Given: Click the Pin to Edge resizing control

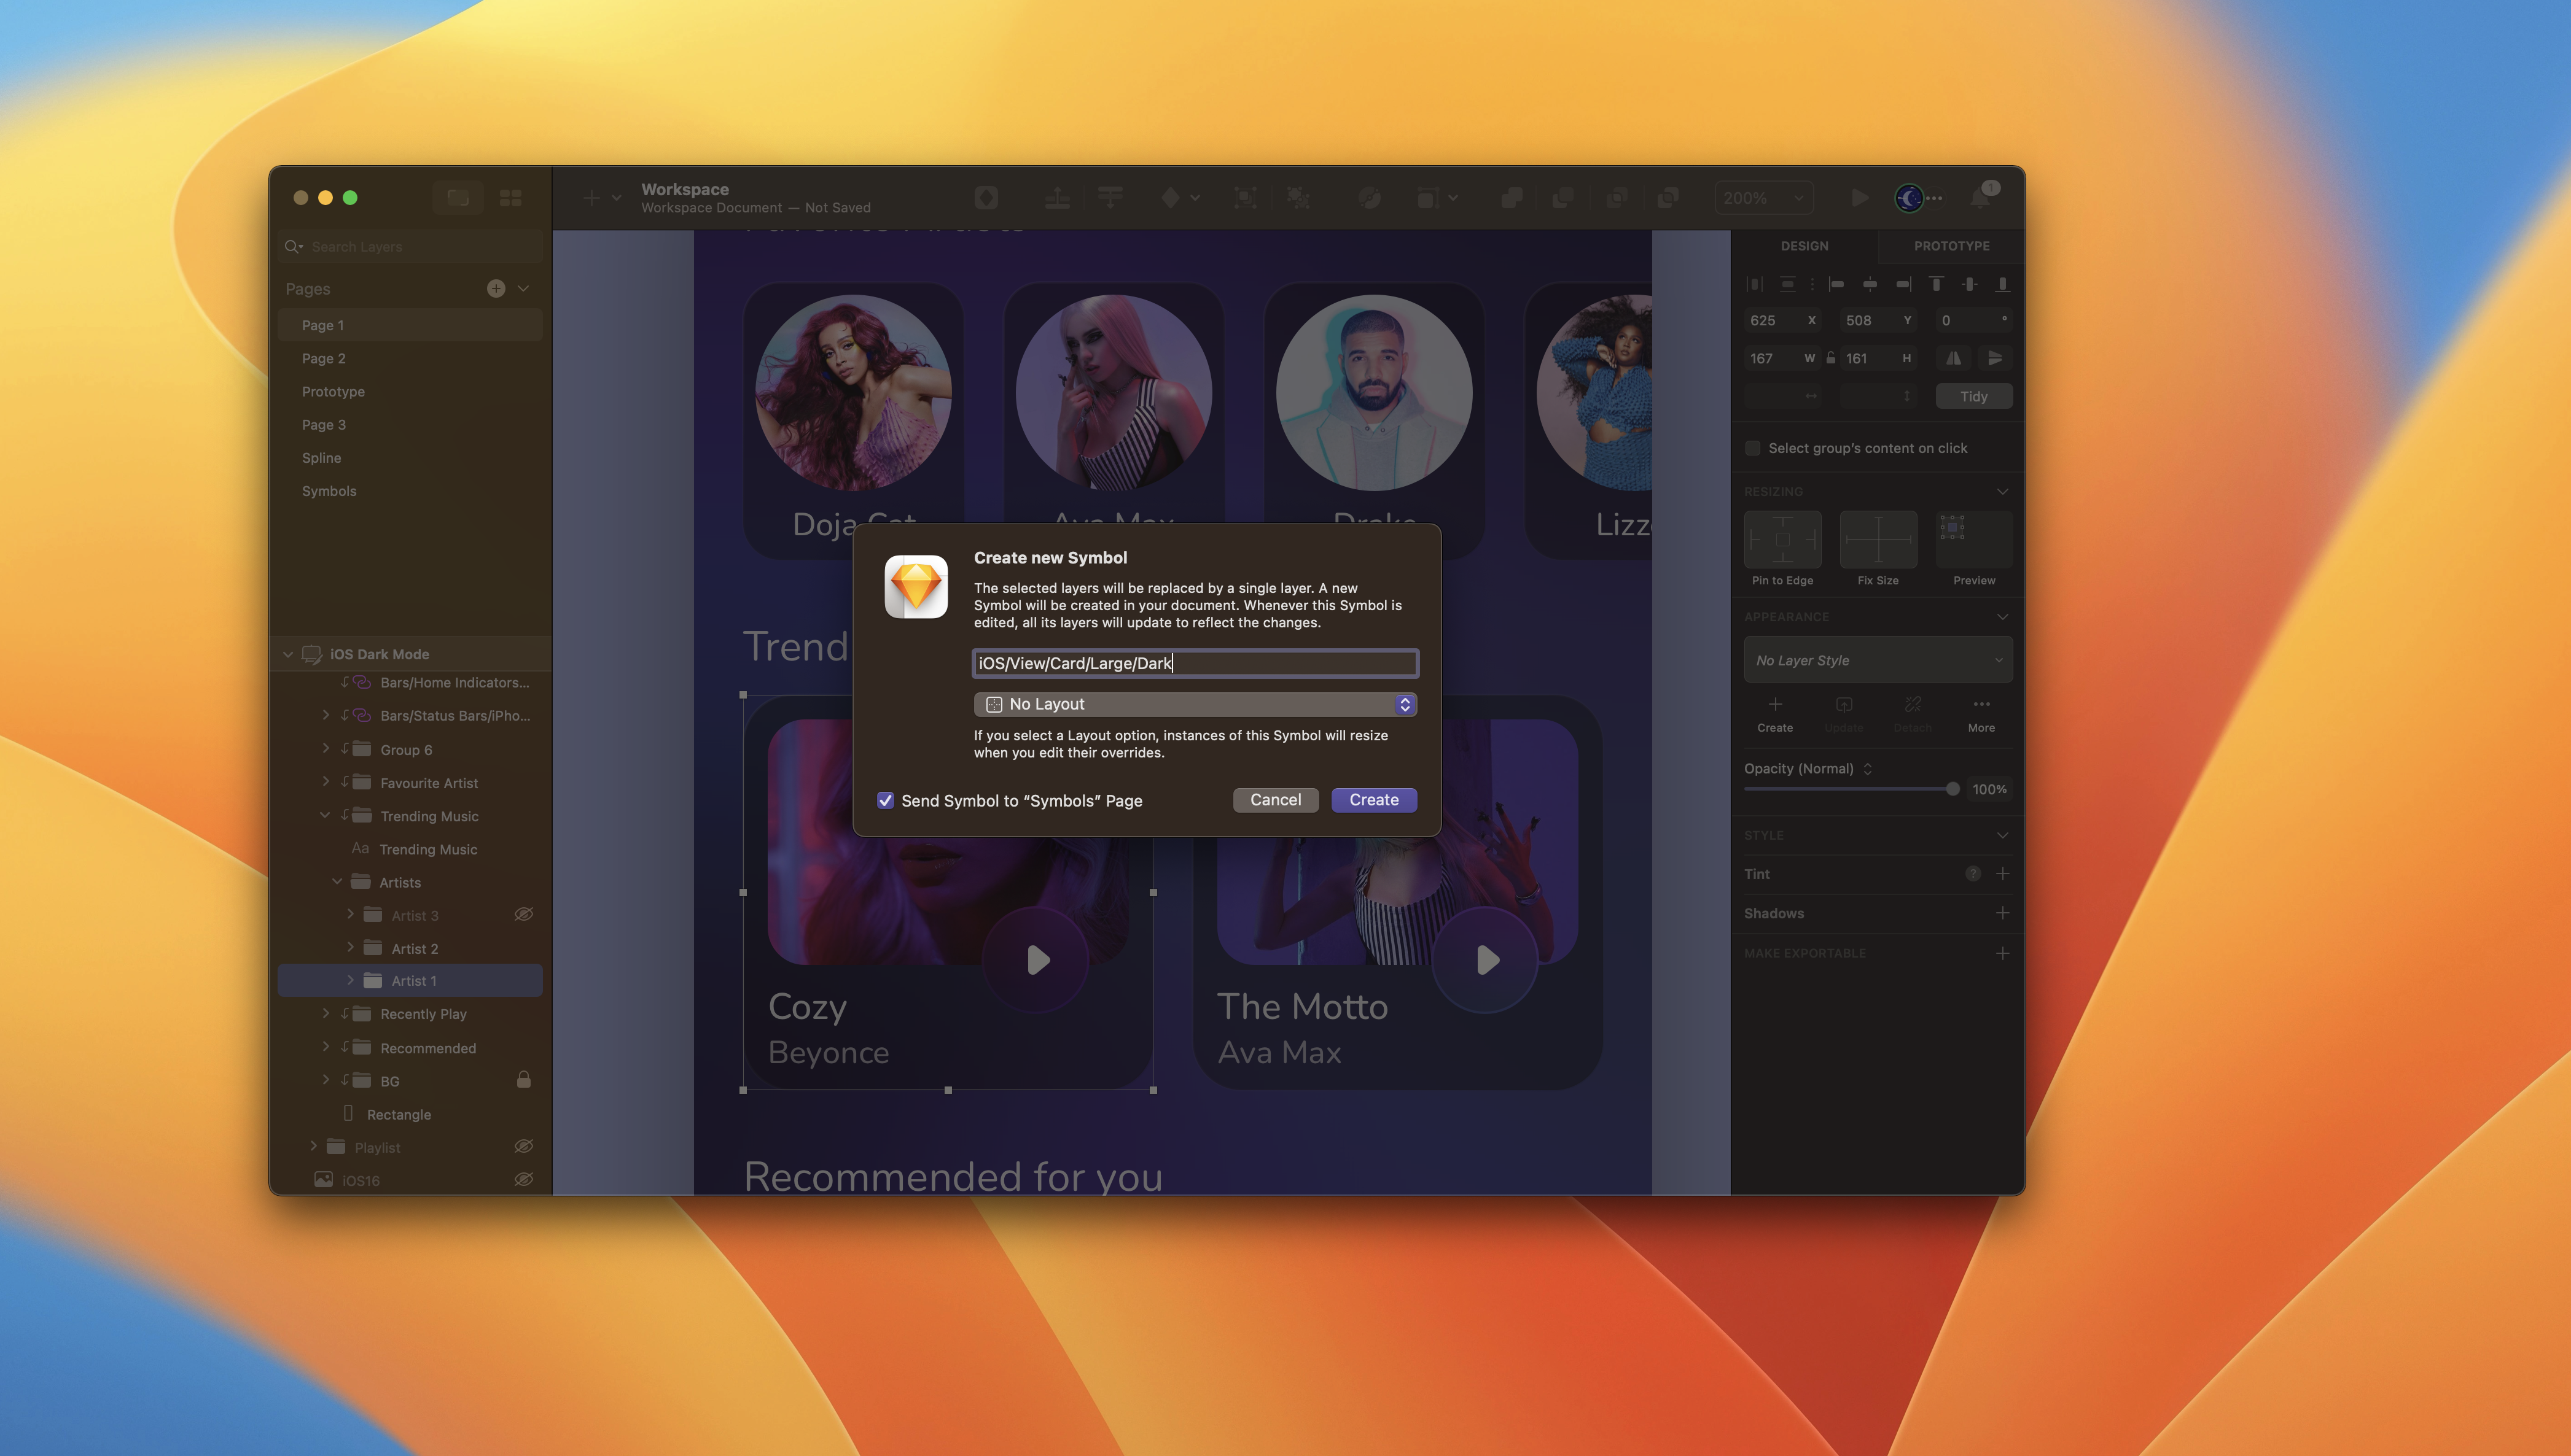Looking at the screenshot, I should coord(1782,540).
